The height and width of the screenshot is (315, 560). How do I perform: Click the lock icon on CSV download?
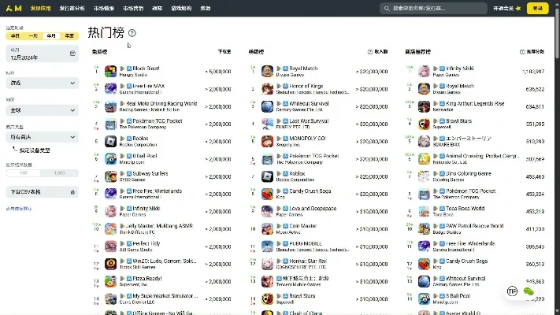72,192
